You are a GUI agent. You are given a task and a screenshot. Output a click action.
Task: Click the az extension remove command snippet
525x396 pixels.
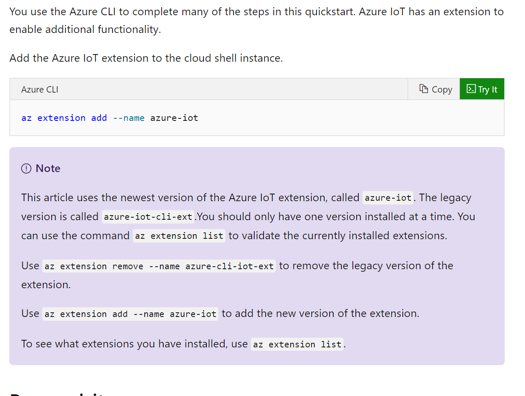tap(159, 266)
